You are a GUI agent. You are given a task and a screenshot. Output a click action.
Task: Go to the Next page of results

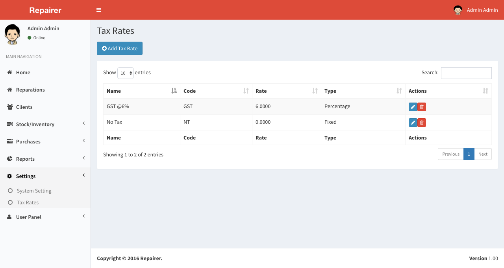tap(483, 154)
